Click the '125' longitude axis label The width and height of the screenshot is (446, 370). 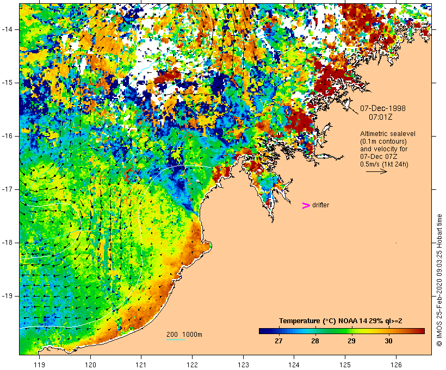point(345,365)
